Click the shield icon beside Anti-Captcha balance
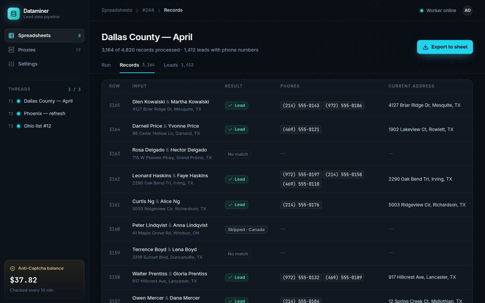 point(13,268)
